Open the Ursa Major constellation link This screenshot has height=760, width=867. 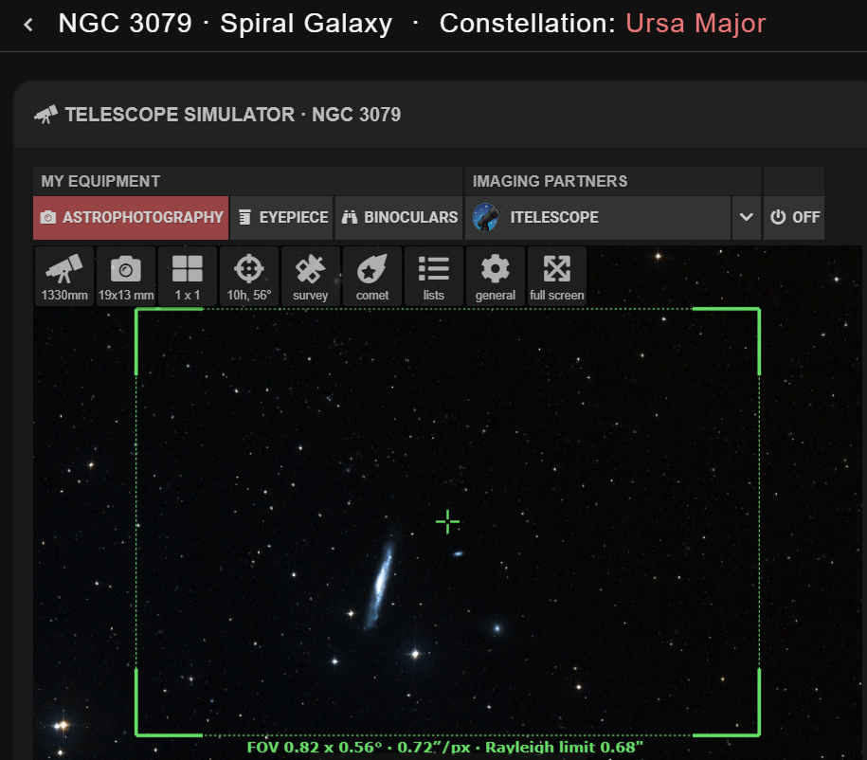tap(695, 24)
